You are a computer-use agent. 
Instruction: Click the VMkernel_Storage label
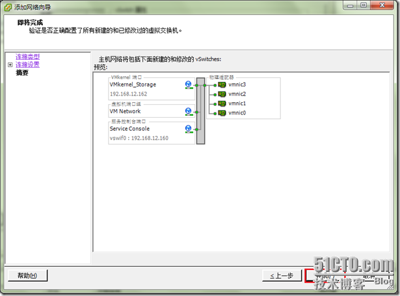click(133, 85)
